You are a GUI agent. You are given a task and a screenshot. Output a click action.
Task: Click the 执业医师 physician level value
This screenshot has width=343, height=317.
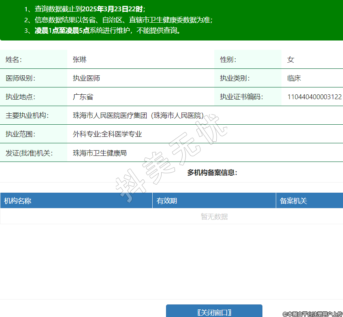[86, 78]
